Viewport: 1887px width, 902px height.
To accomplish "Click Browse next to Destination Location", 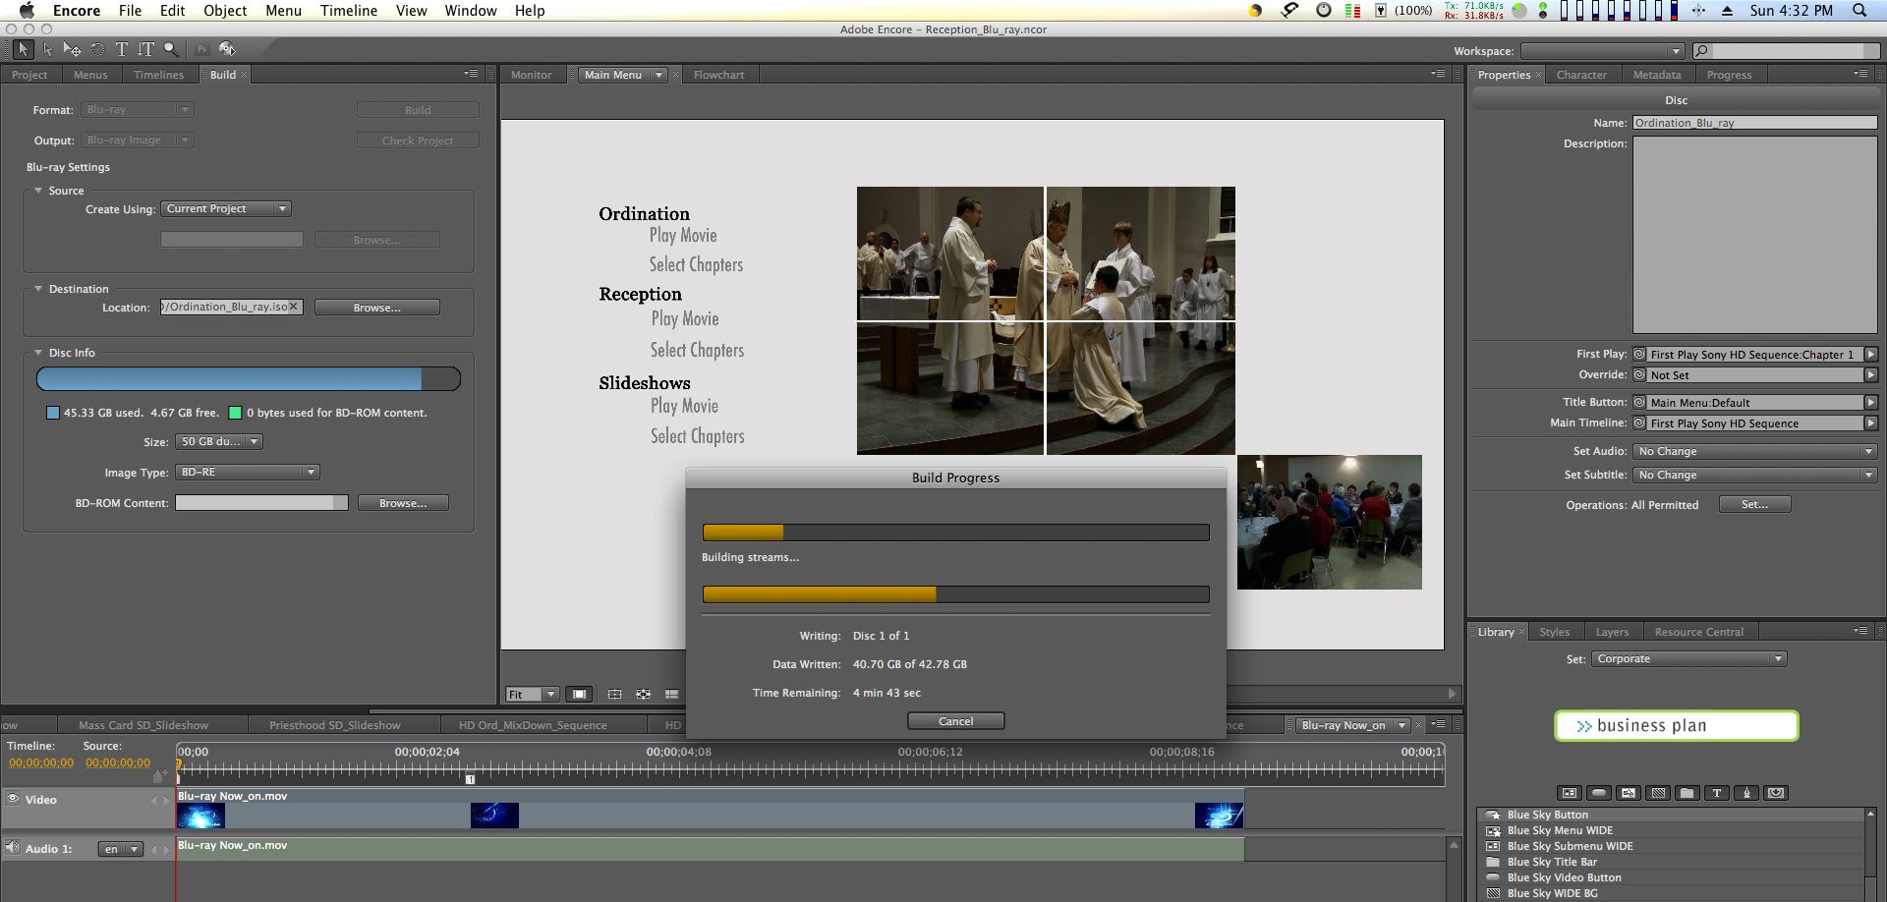I will [376, 308].
